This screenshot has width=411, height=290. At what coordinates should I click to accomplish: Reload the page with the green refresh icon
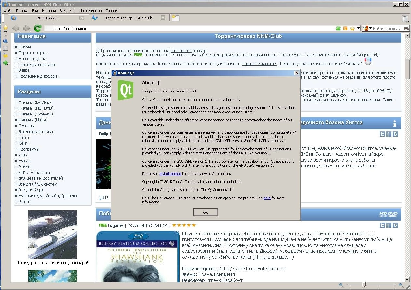[38, 28]
